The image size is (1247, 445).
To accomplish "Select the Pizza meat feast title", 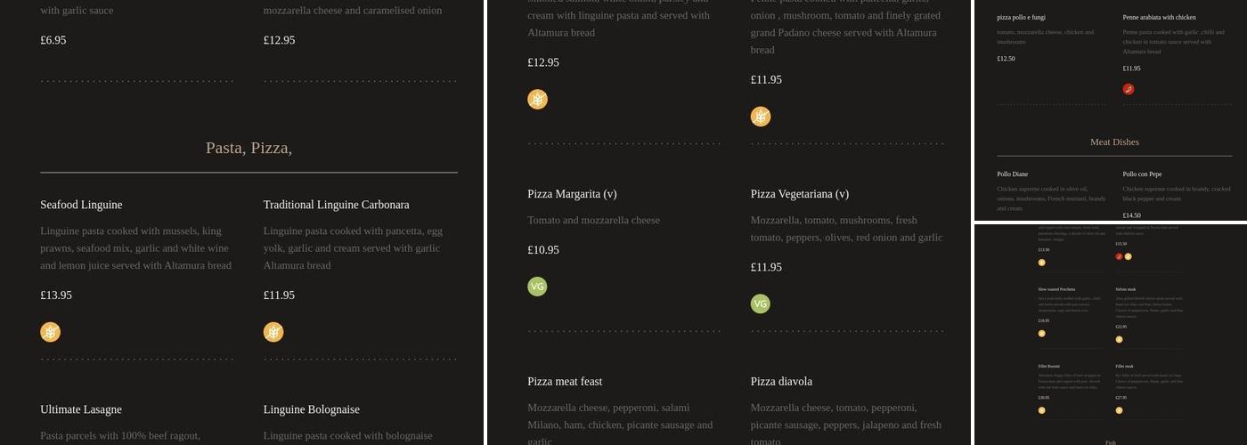I will click(x=565, y=382).
